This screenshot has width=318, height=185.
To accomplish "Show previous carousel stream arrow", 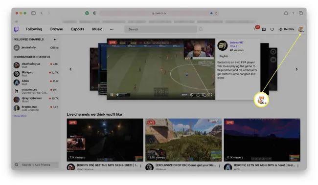I will [70, 69].
